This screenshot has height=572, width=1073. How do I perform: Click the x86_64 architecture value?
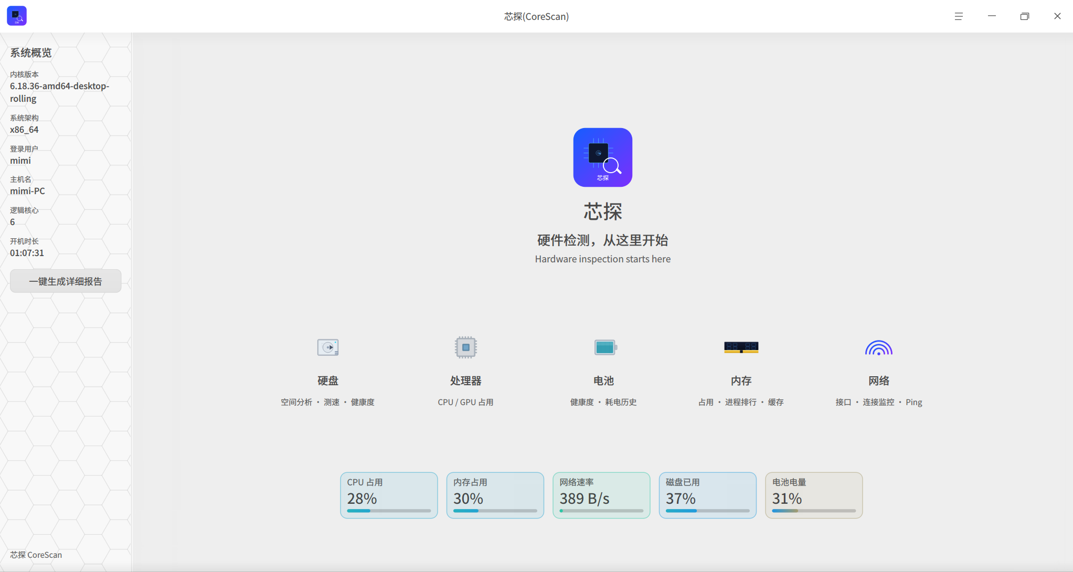coord(24,130)
